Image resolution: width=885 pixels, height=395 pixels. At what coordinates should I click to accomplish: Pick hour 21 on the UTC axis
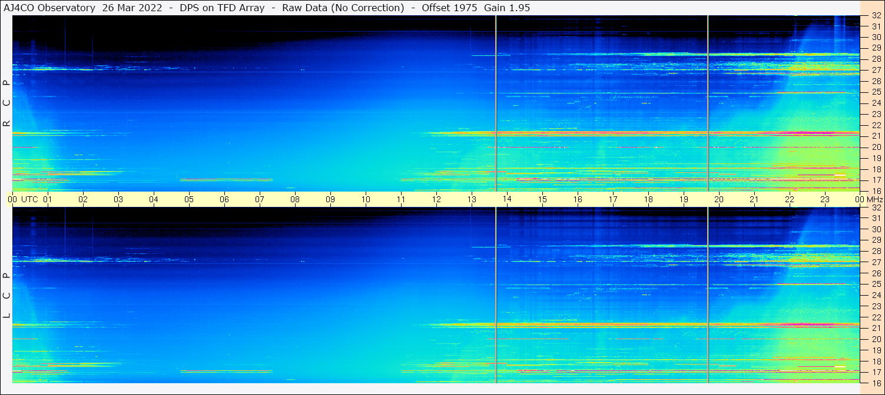coord(754,199)
